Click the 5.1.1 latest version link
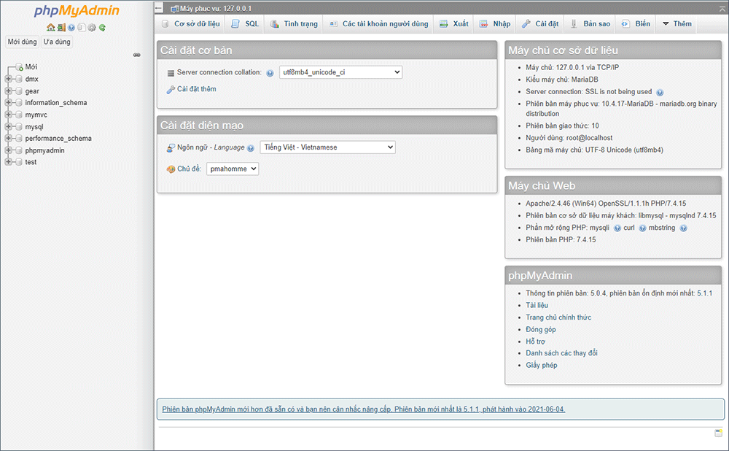This screenshot has height=451, width=729. coord(704,293)
